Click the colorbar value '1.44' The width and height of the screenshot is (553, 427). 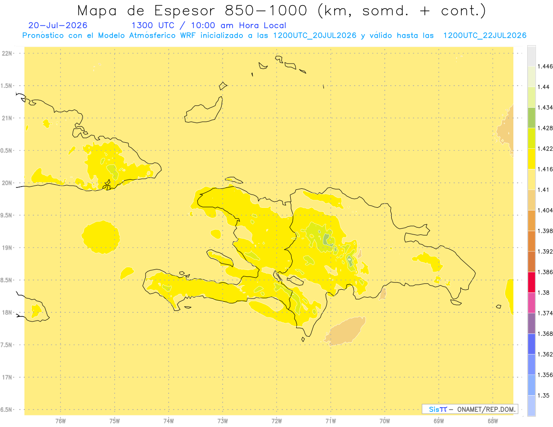pos(544,87)
